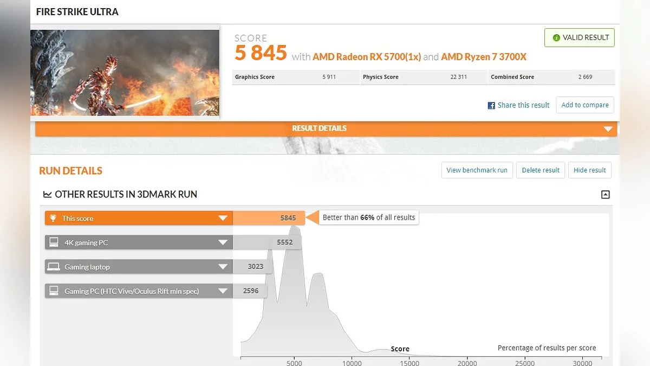
Task: Open the Gaming laptop dropdown arrow
Action: tap(223, 267)
